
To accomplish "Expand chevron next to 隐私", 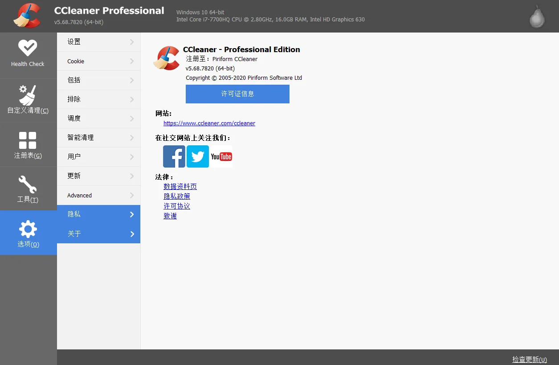I will point(132,214).
